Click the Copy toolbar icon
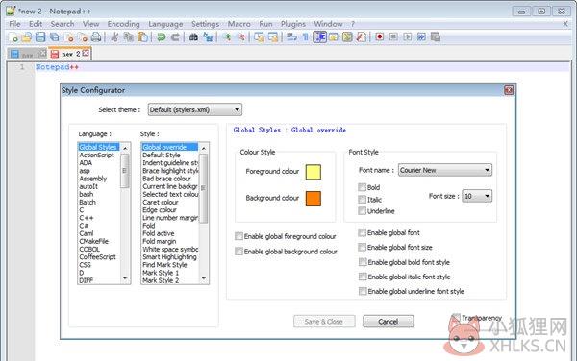 click(129, 37)
